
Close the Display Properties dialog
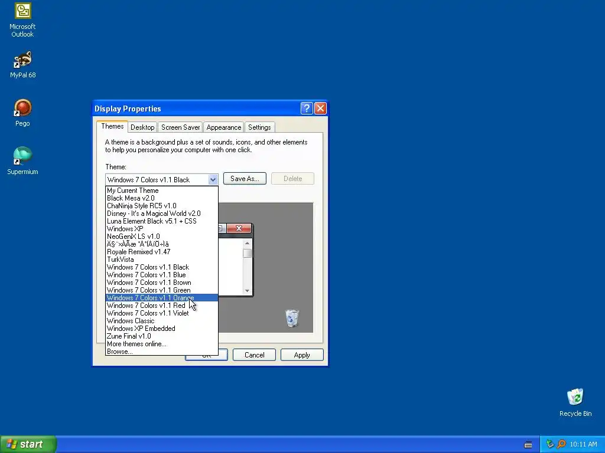point(320,109)
